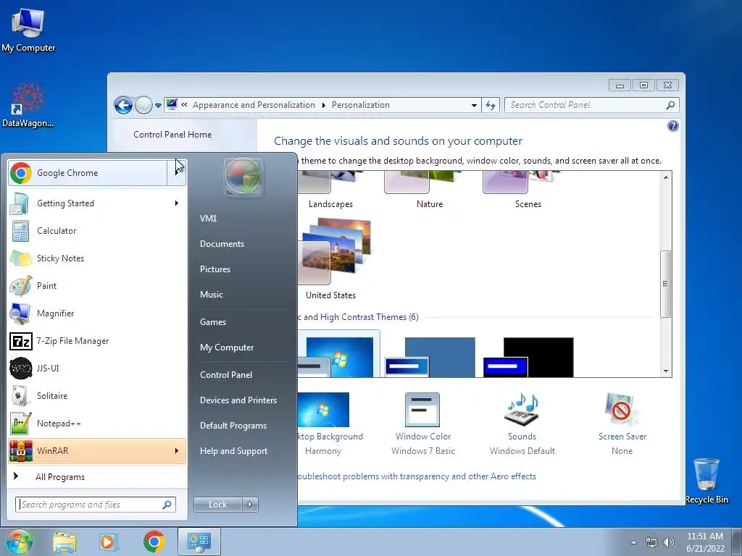The height and width of the screenshot is (556, 742).
Task: Open the Recycle Bin on desktop
Action: (x=706, y=481)
